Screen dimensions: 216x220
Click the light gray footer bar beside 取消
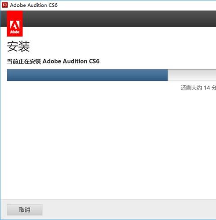pos(129,210)
